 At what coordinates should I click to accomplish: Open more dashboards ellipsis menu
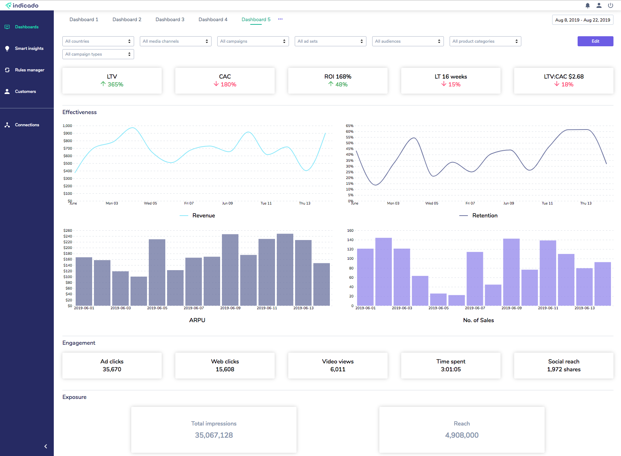click(x=280, y=19)
